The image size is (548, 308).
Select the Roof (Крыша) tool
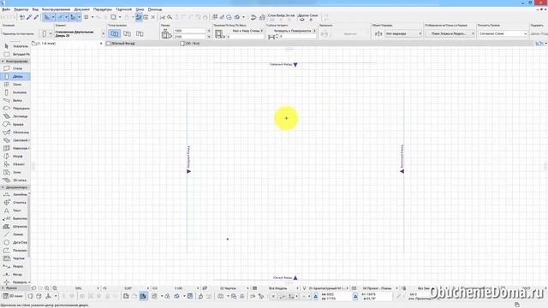pyautogui.click(x=15, y=124)
